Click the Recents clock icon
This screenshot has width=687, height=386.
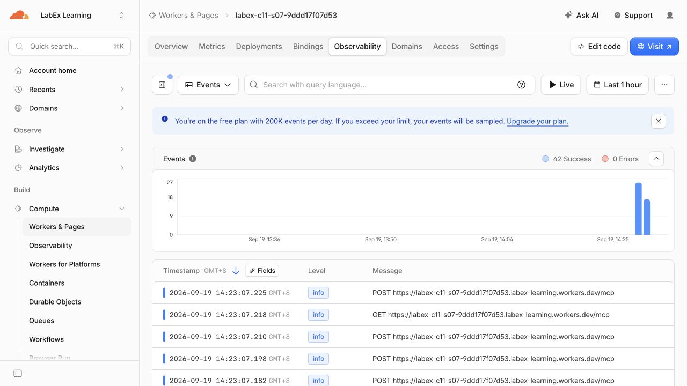tap(18, 89)
